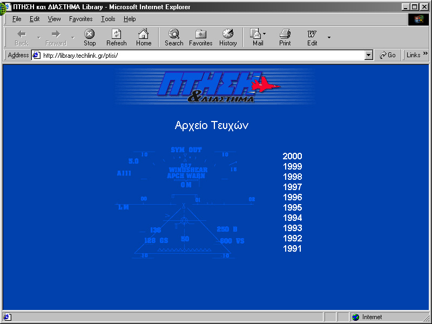
Task: Open the Search pane
Action: click(174, 37)
